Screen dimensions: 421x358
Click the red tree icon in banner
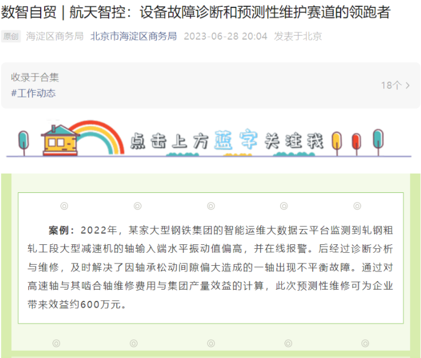[x=356, y=144]
